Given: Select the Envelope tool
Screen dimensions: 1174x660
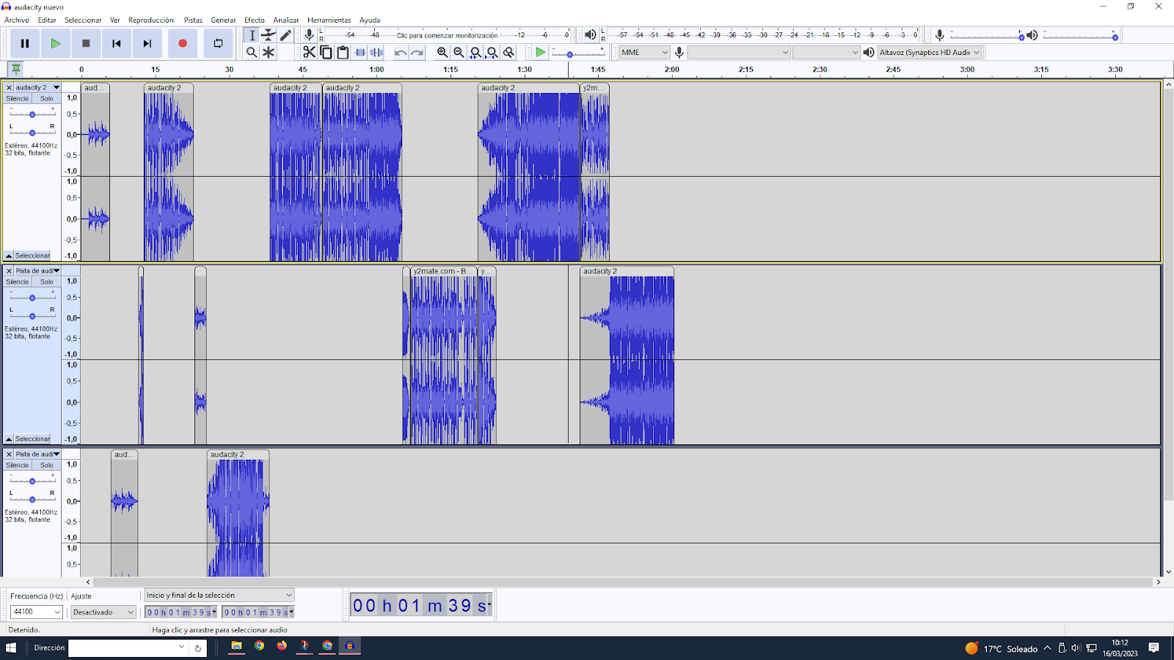Looking at the screenshot, I should 269,35.
